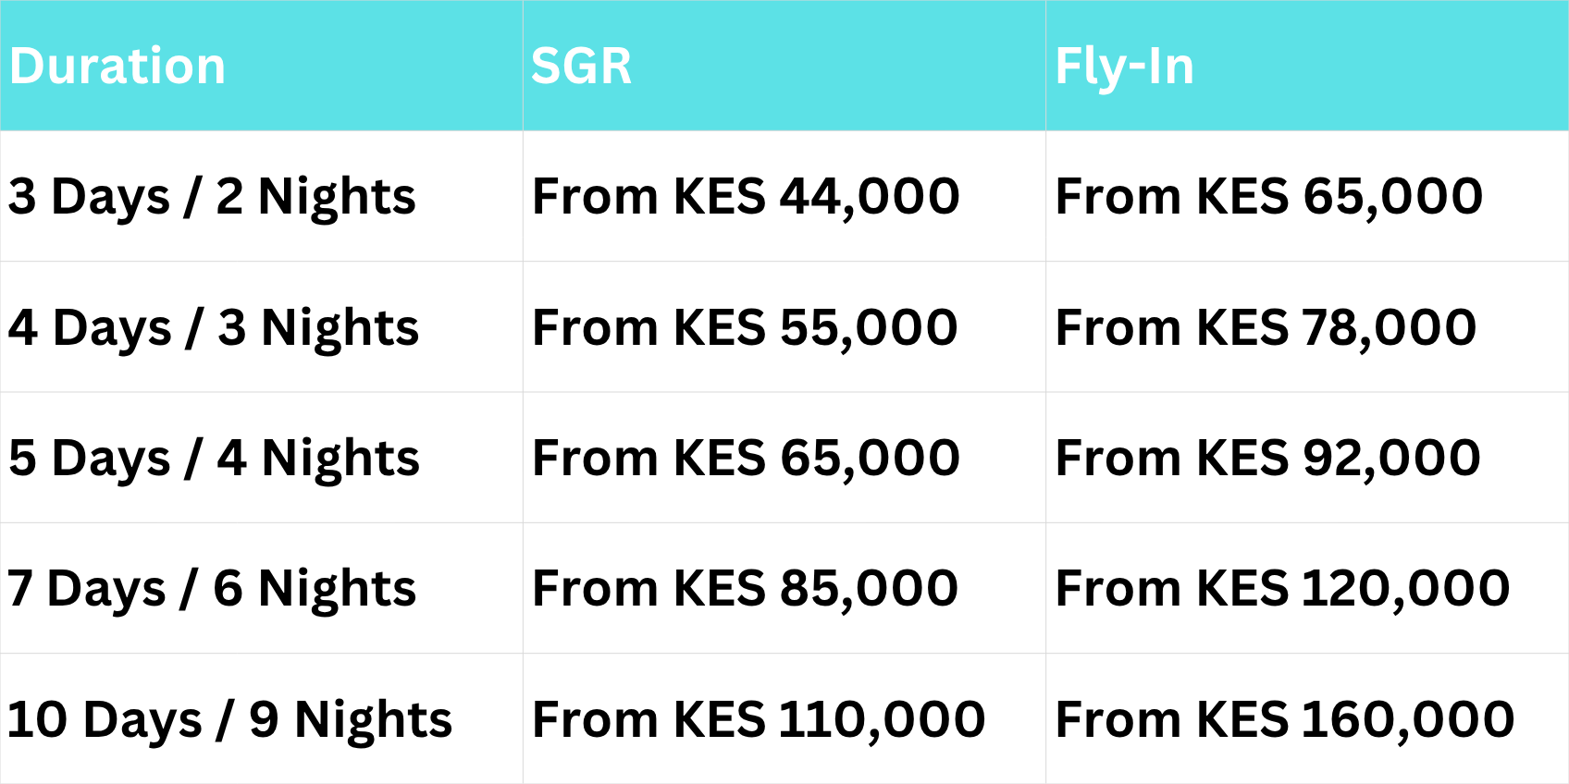1569x784 pixels.
Task: Select the Fly-In price KES 78,000
Action: (x=1266, y=328)
